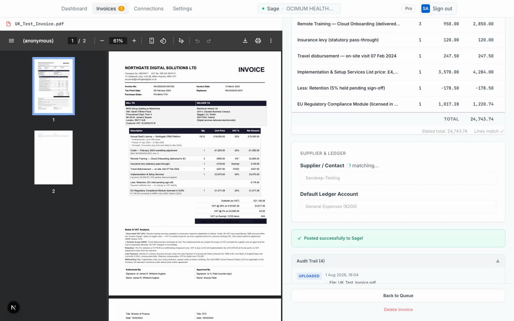Select page 2 thumbnail in sidebar
Screen dimensions: 514x321
click(54, 157)
